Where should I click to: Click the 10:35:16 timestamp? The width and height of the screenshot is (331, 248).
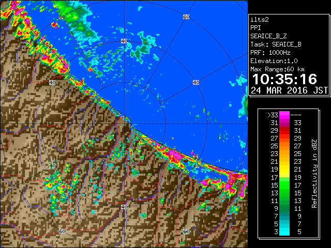(284, 79)
